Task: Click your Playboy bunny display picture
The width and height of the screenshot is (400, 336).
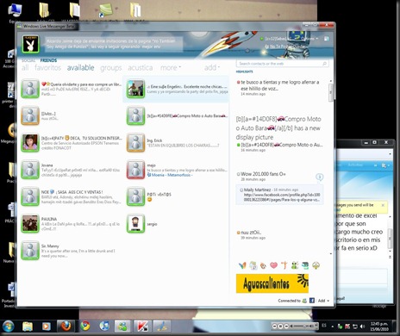Action: click(31, 44)
